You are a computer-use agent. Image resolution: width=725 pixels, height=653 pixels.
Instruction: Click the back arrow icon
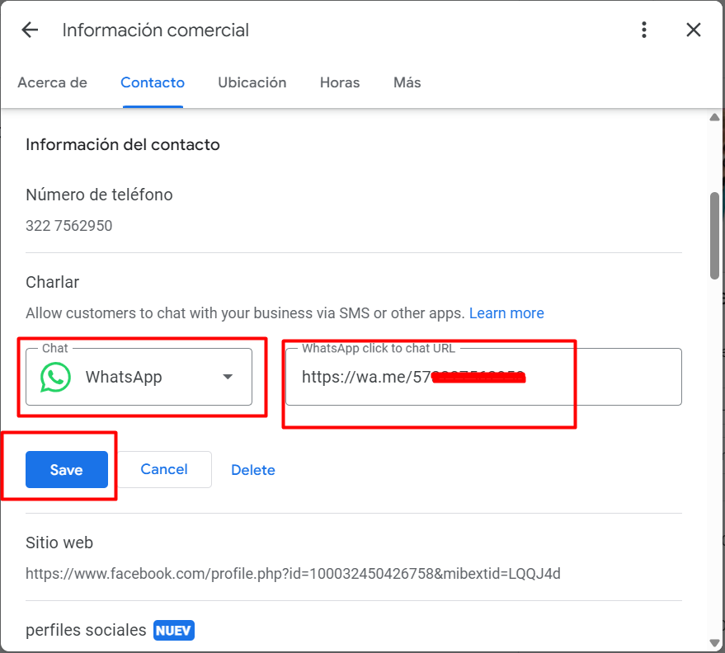point(30,31)
